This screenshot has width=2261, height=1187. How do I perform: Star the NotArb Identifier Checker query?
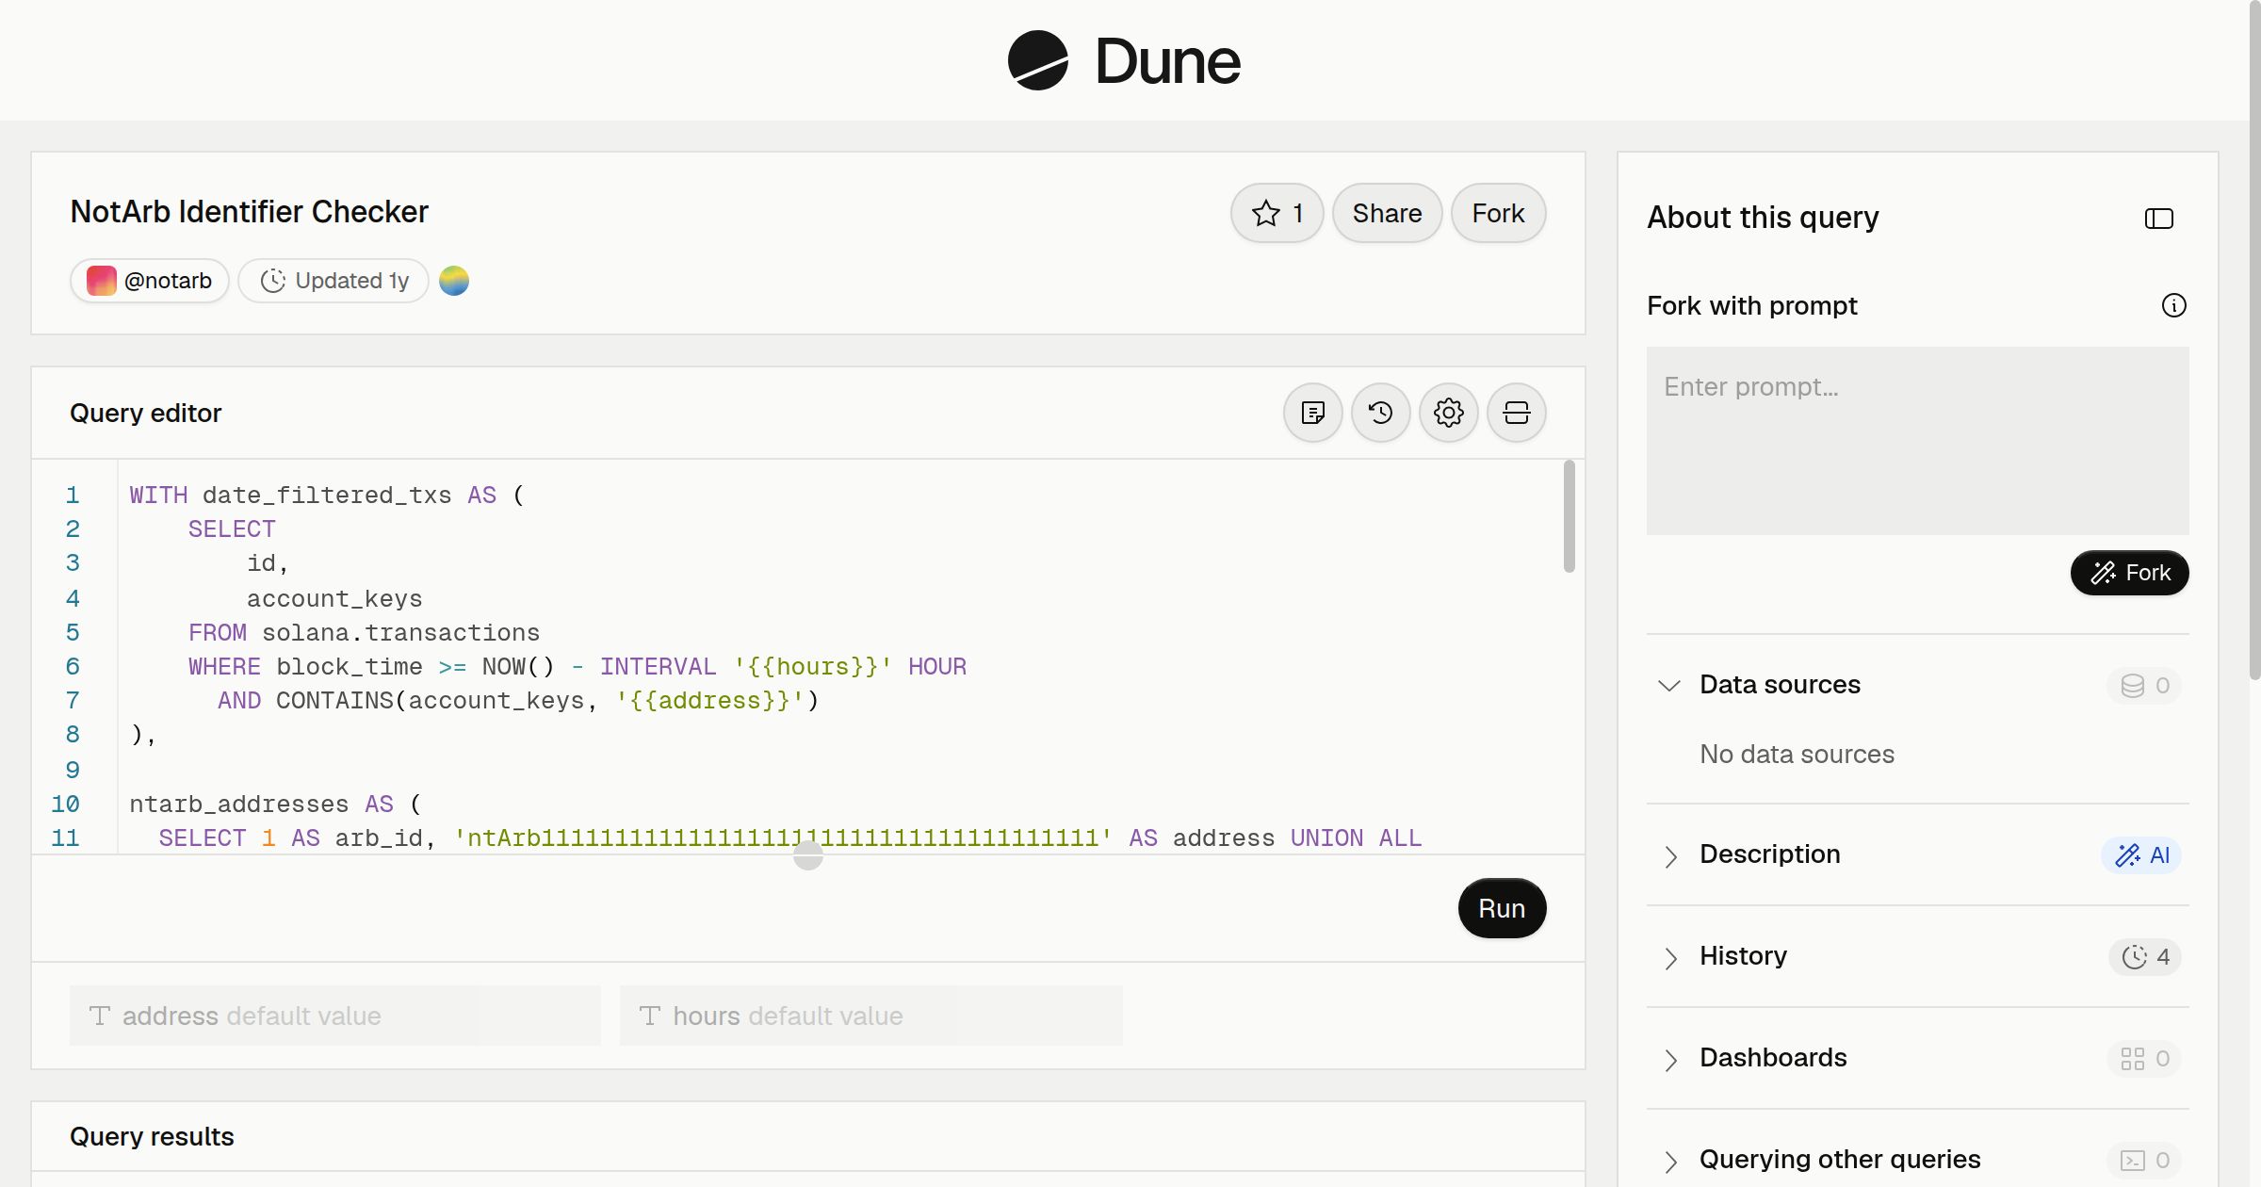click(x=1277, y=213)
